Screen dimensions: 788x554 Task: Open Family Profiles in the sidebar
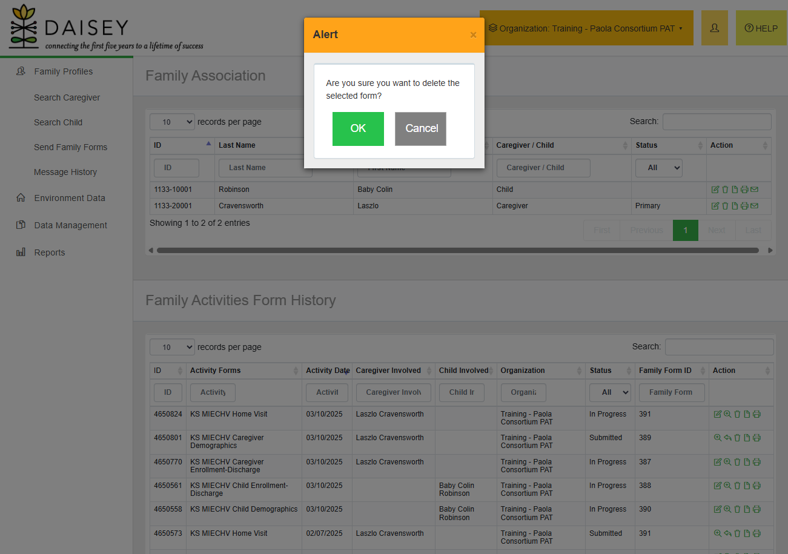pos(64,71)
